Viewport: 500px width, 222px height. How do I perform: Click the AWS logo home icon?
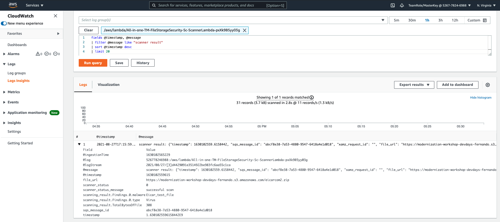[x=13, y=5]
